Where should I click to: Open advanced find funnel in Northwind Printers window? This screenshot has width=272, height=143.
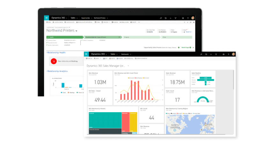[175, 18]
